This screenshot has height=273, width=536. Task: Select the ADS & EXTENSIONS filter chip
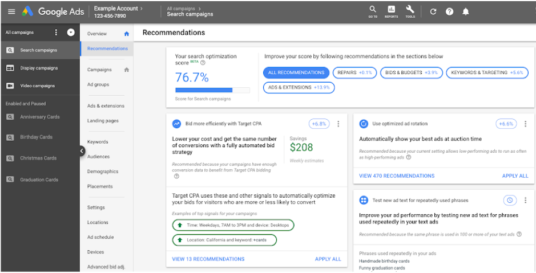point(299,87)
